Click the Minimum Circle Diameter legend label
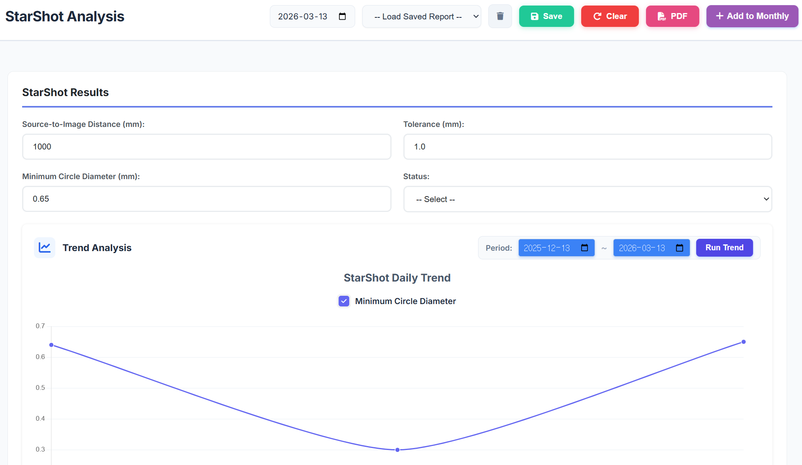Screen dimensions: 802x465 pos(405,301)
